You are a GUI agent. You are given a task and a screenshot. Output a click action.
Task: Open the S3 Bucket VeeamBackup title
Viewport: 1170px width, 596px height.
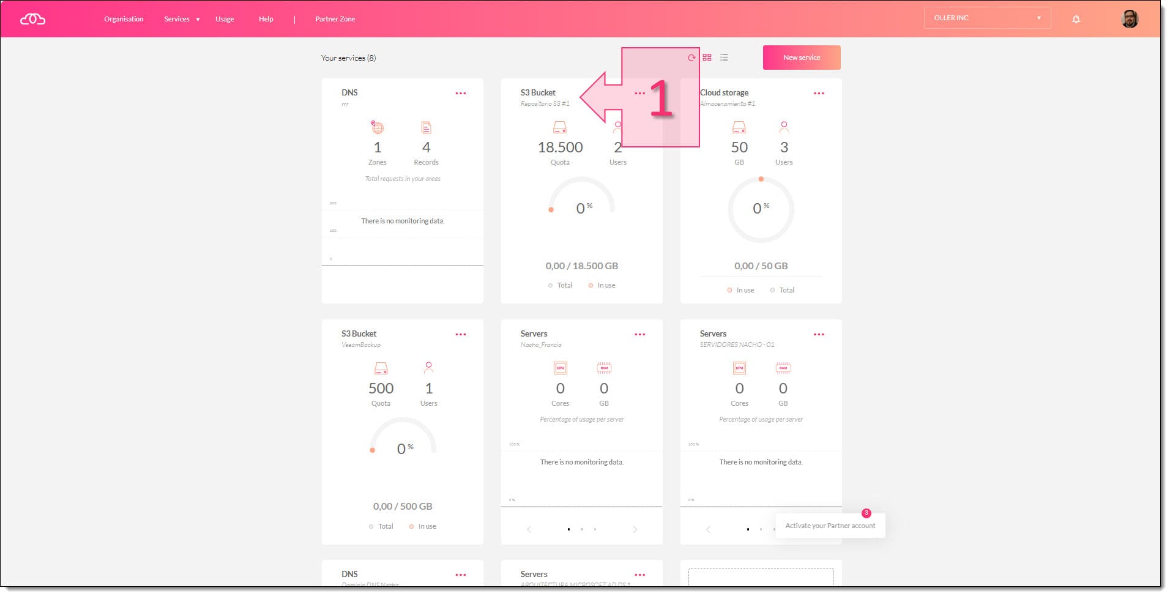[x=359, y=334]
